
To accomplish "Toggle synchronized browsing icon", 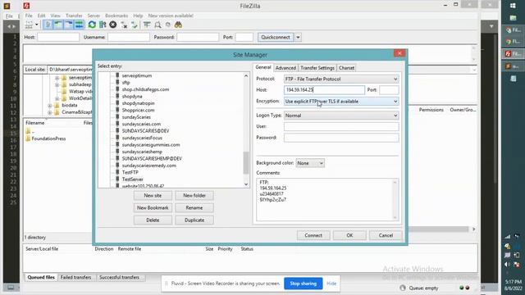I will coord(167,25).
